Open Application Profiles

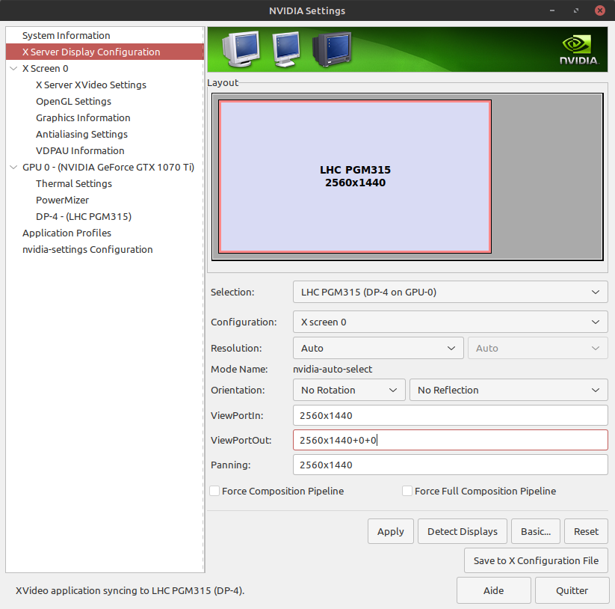click(67, 233)
